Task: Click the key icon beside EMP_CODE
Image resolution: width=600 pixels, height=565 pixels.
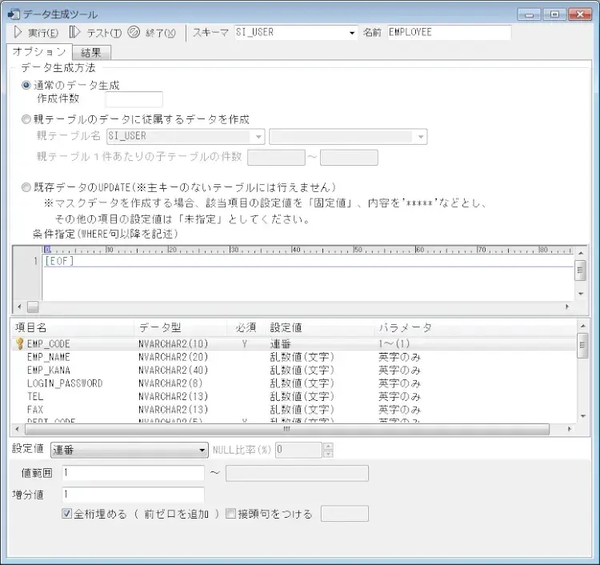Action: pyautogui.click(x=20, y=344)
